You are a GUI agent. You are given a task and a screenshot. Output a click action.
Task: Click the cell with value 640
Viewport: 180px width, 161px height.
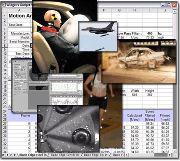134,95
